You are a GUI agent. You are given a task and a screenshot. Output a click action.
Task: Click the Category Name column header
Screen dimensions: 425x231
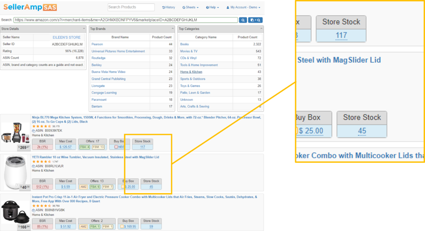pyautogui.click(x=206, y=37)
